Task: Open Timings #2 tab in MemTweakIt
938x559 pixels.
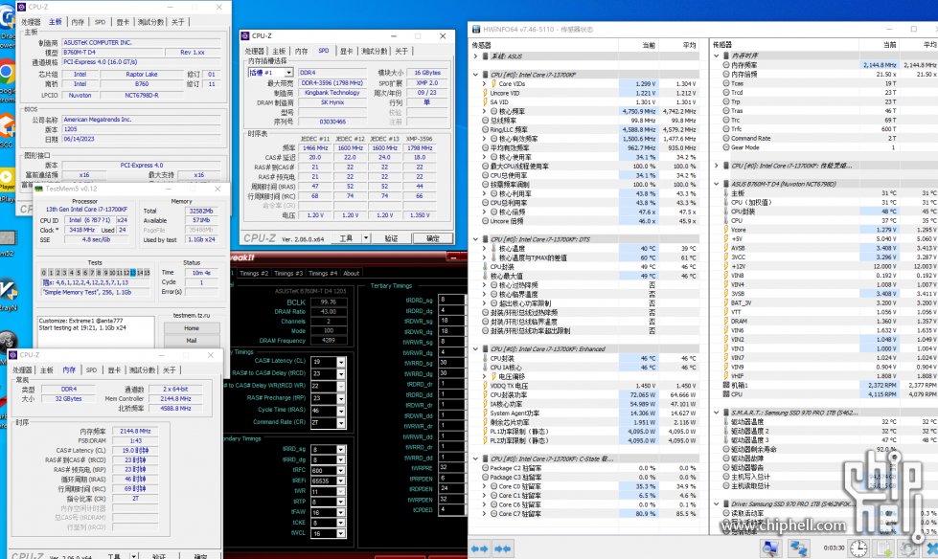Action: 254,273
